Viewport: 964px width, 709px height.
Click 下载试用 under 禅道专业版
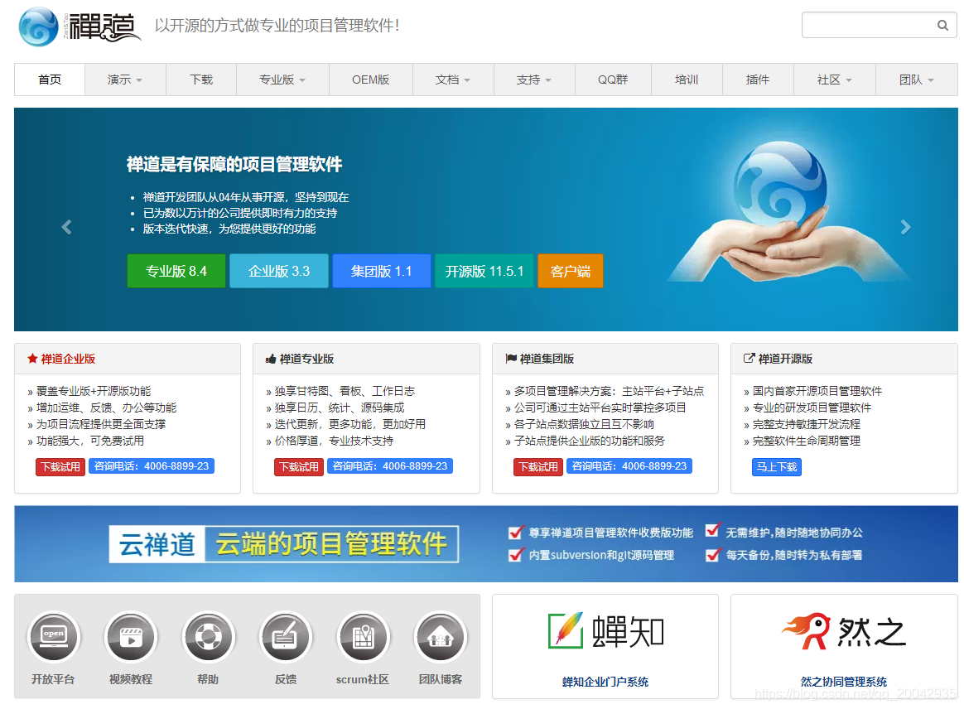coord(299,466)
